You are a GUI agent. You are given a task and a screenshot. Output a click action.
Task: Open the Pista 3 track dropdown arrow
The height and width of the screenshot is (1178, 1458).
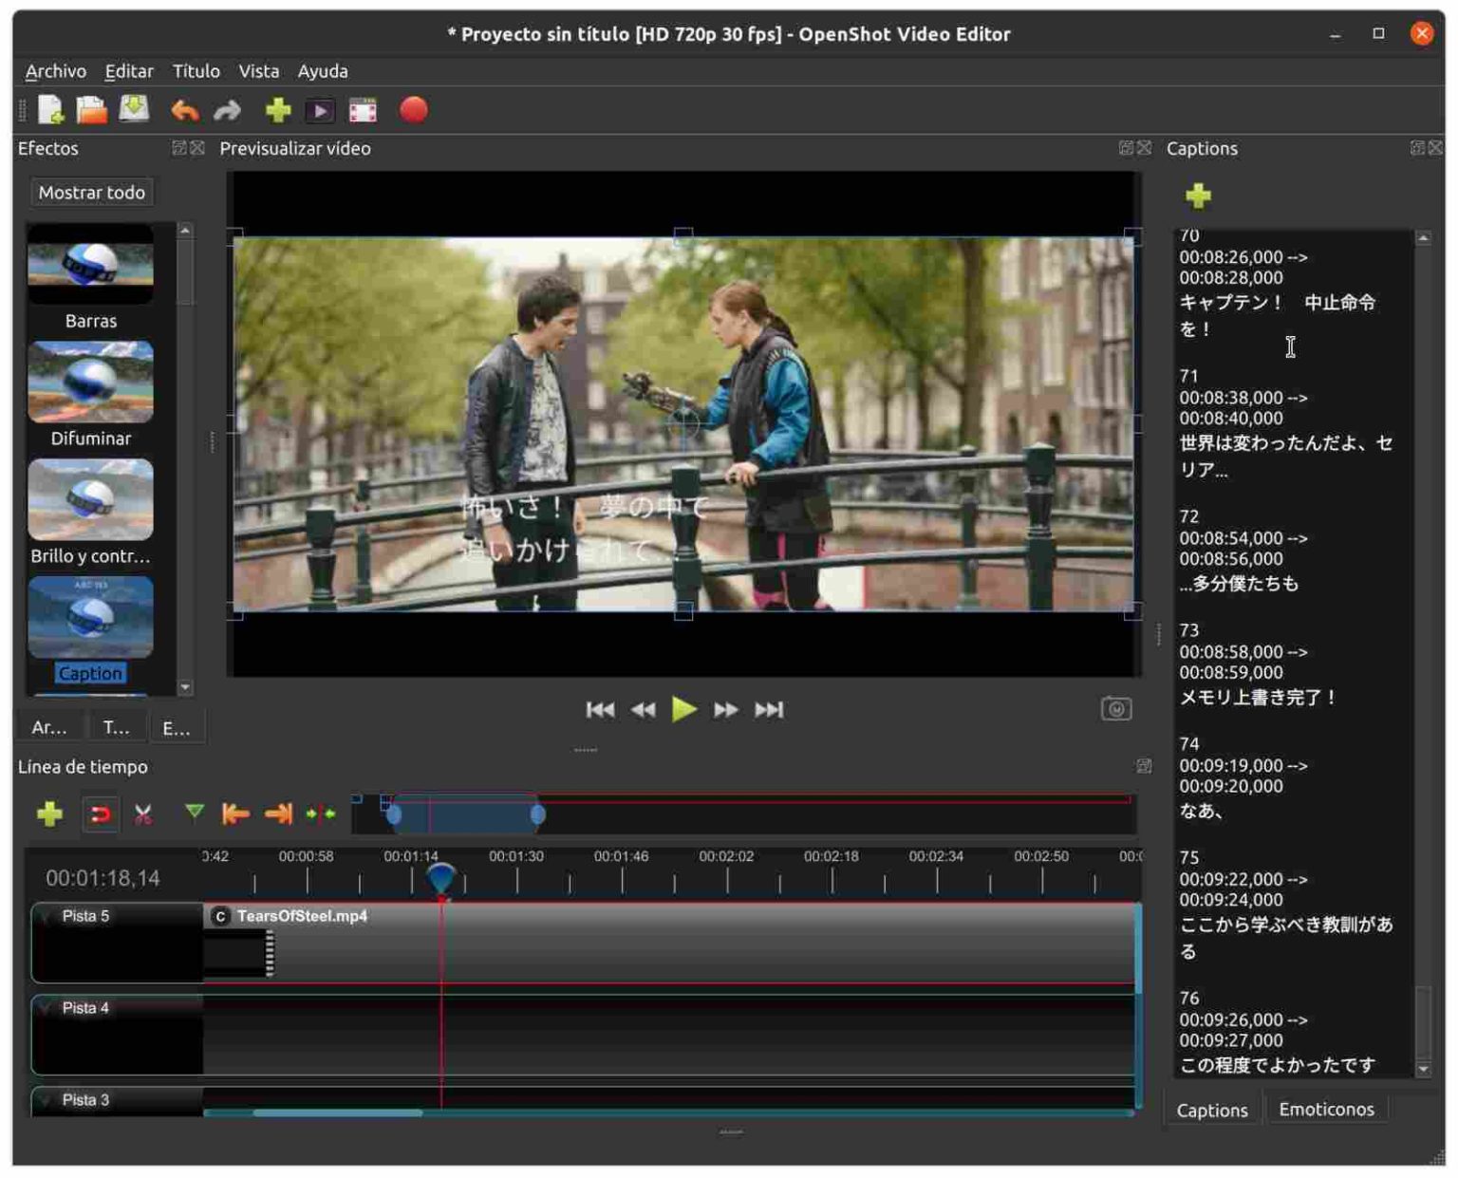(46, 1101)
